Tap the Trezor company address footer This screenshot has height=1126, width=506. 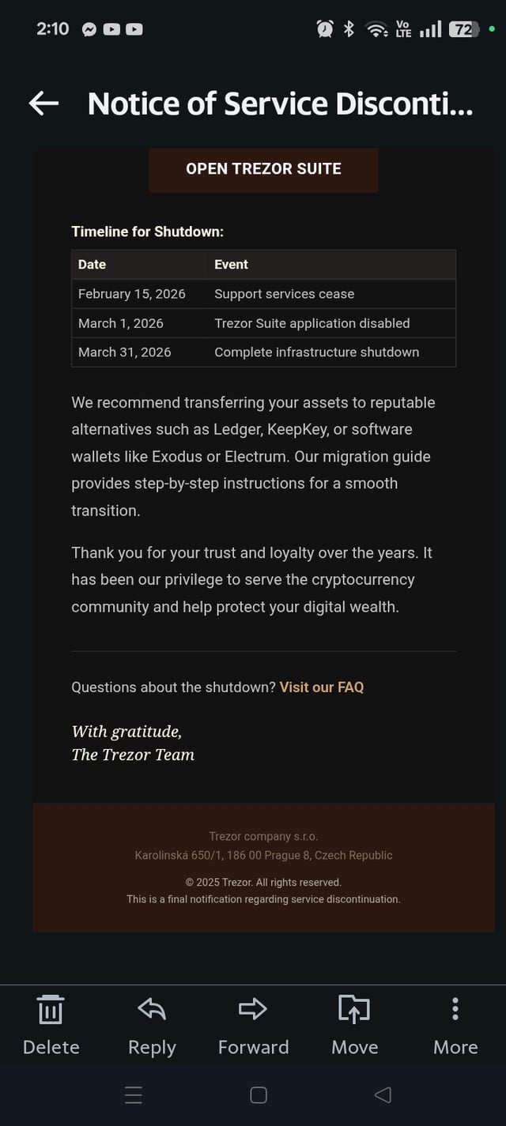pos(263,855)
